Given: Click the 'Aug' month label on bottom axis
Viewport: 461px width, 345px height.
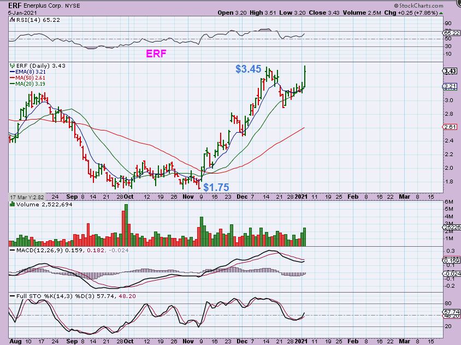Looking at the screenshot, I should [x=15, y=342].
